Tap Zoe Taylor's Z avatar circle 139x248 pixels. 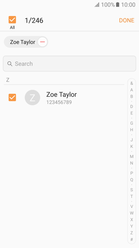(x=32, y=97)
